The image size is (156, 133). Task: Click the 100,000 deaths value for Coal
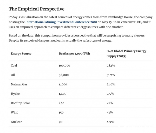(x=64, y=65)
